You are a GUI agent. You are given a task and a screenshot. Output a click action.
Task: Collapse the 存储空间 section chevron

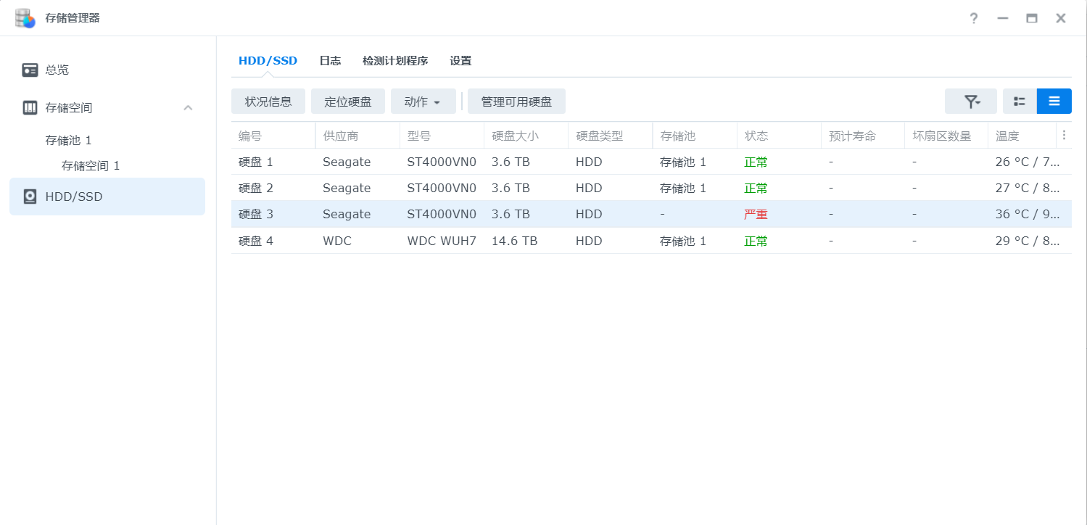(188, 107)
